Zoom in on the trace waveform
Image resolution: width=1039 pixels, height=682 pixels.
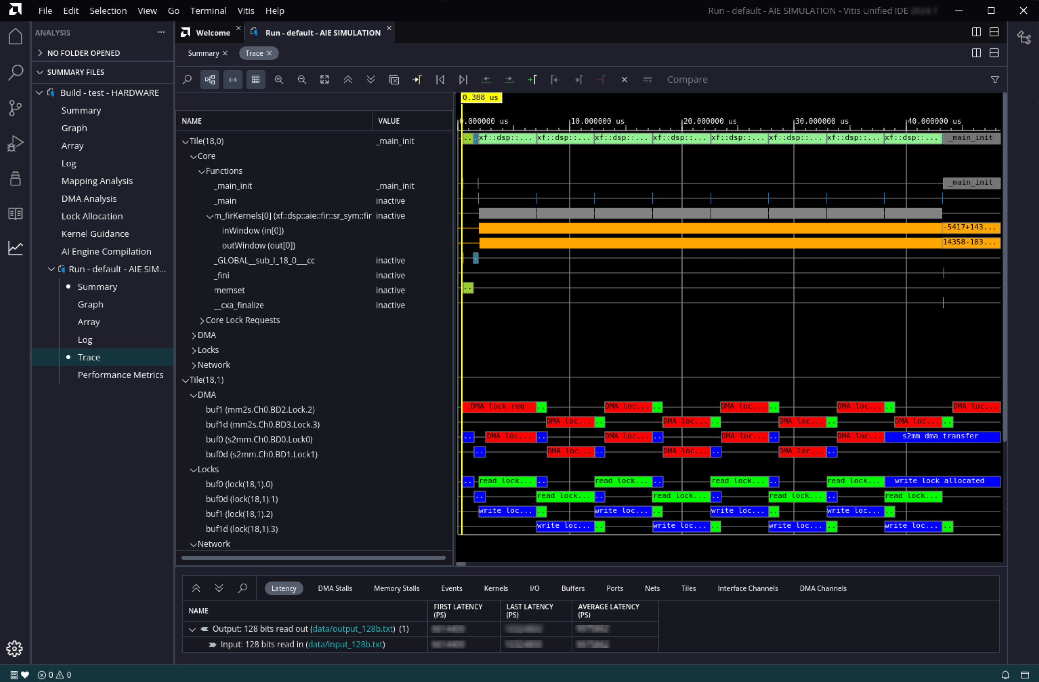click(x=279, y=79)
